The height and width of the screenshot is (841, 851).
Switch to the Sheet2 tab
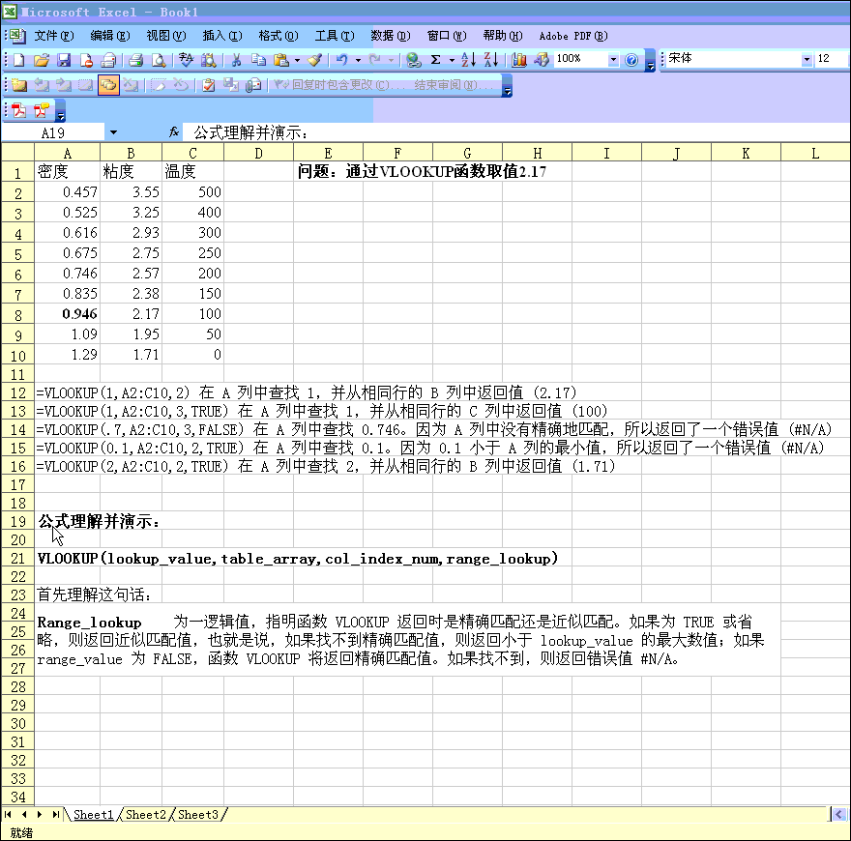pyautogui.click(x=146, y=815)
